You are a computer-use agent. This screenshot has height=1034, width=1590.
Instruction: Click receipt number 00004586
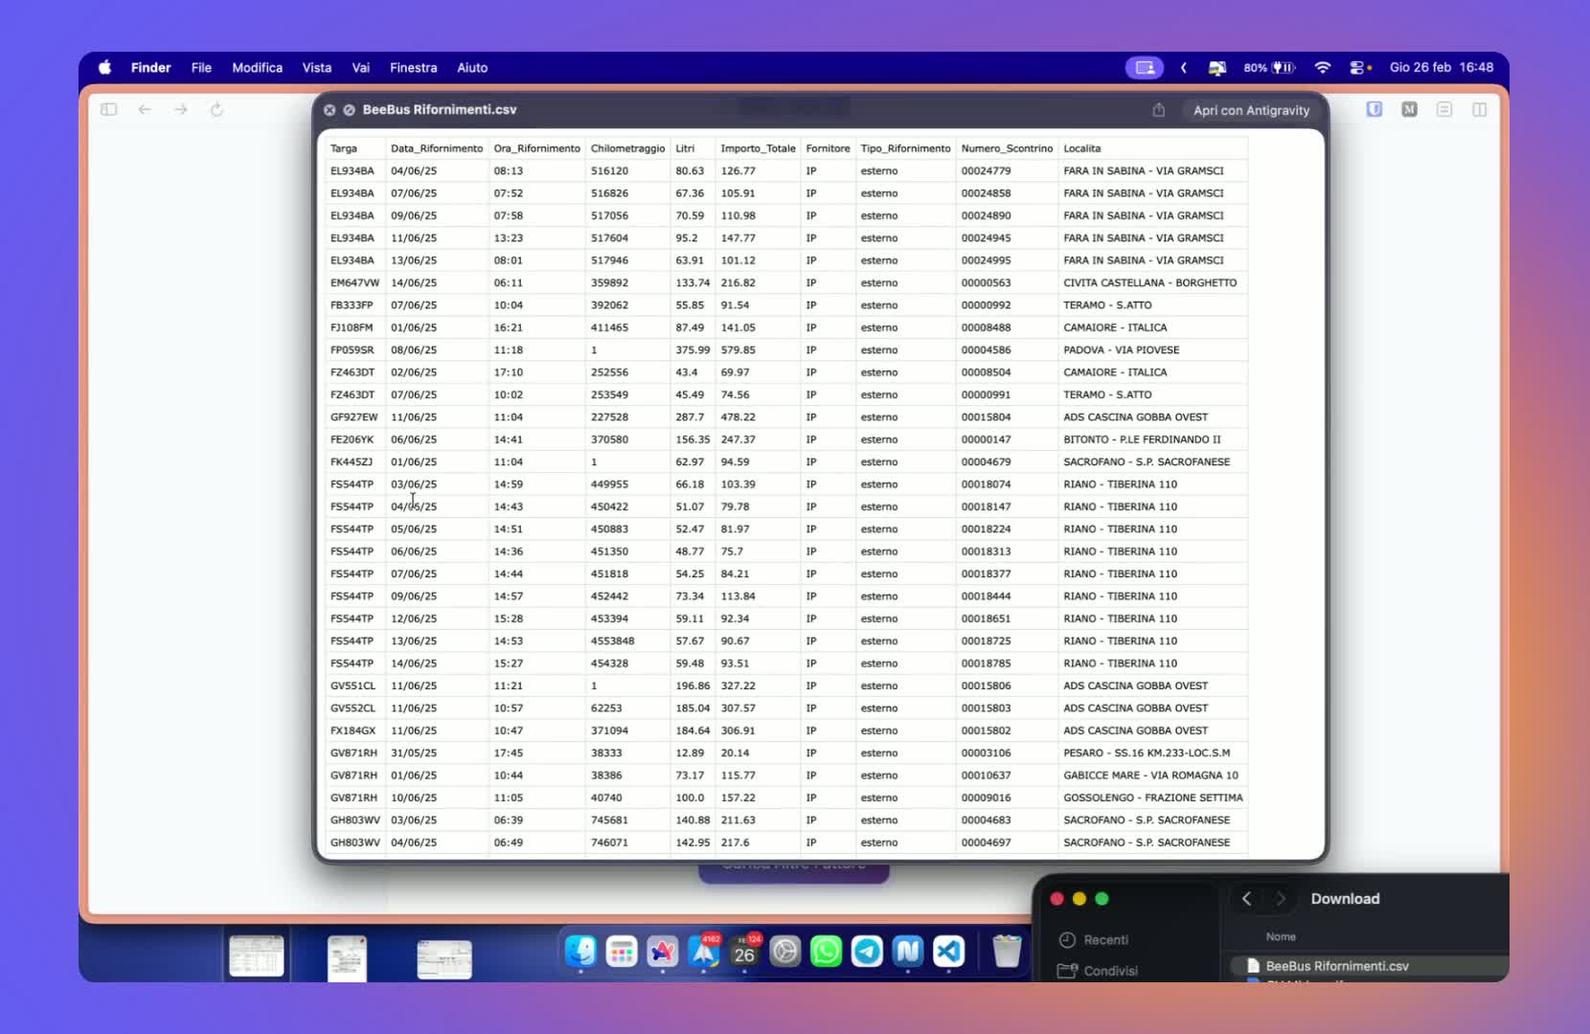click(986, 349)
